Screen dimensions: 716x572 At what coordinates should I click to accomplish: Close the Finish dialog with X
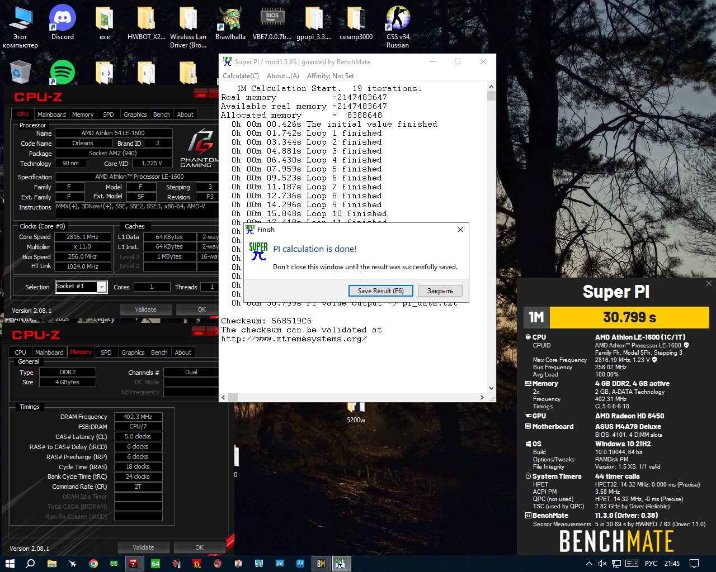tap(460, 230)
